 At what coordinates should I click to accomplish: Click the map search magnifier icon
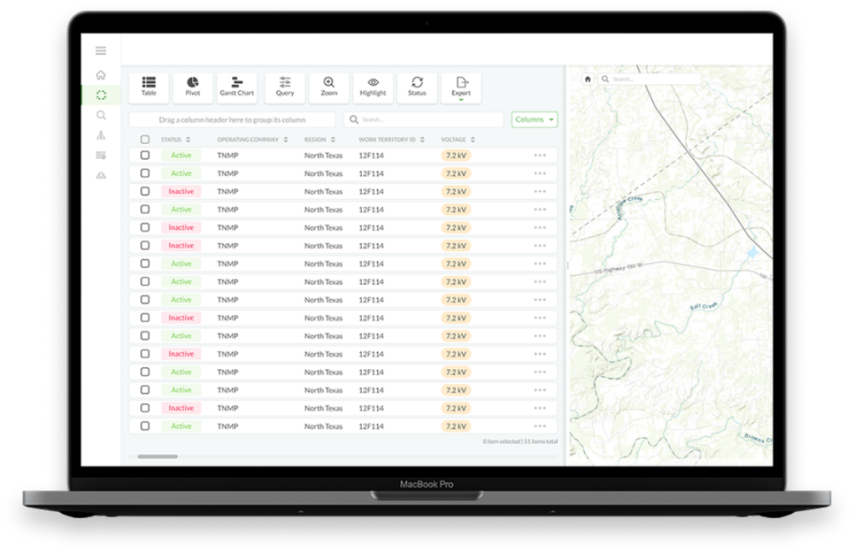pos(605,79)
